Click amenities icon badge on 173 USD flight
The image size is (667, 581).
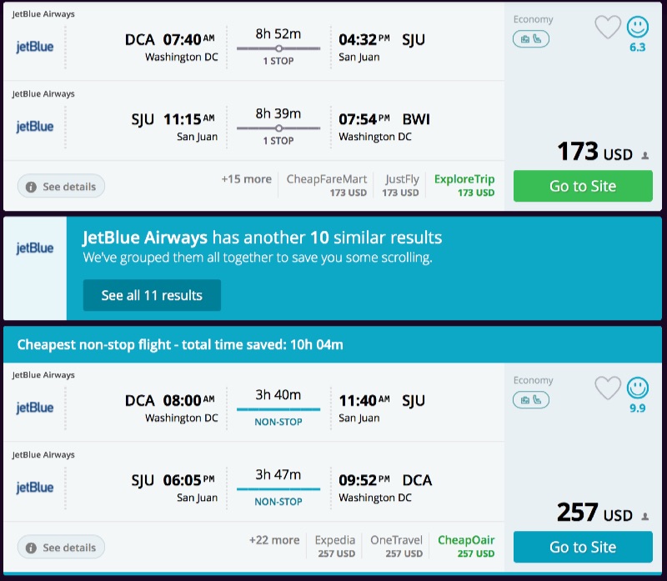(531, 39)
